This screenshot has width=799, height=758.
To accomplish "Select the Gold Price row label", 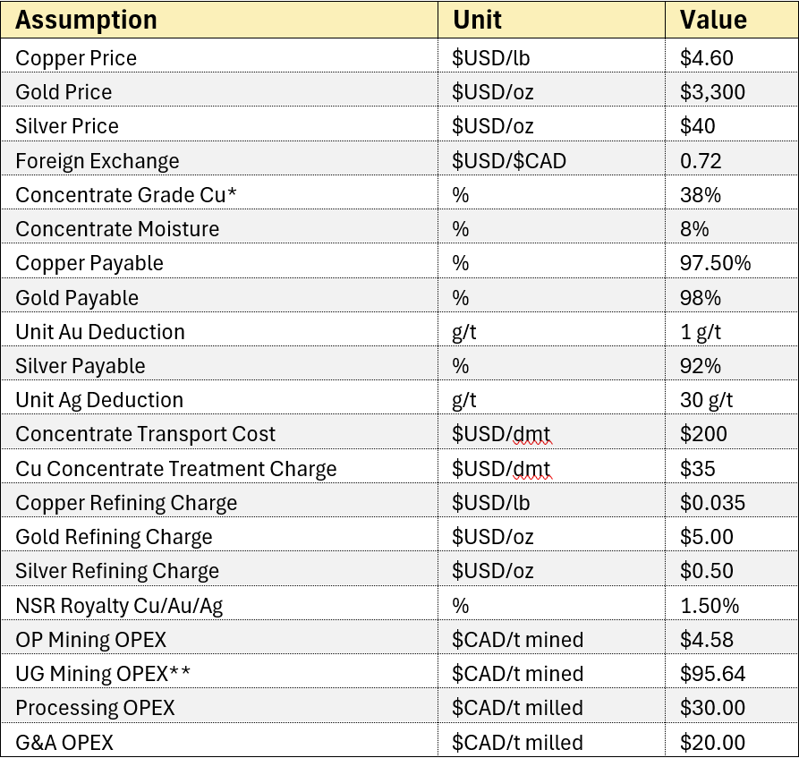I will 64,92.
